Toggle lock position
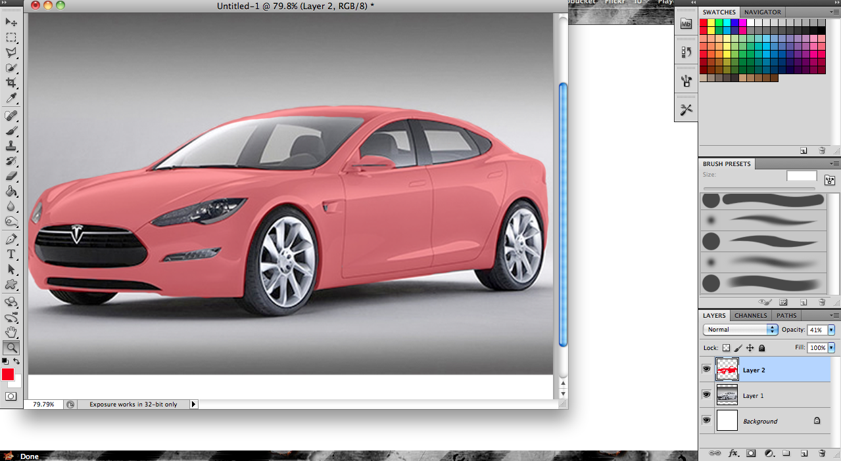This screenshot has height=461, width=841. (x=750, y=348)
